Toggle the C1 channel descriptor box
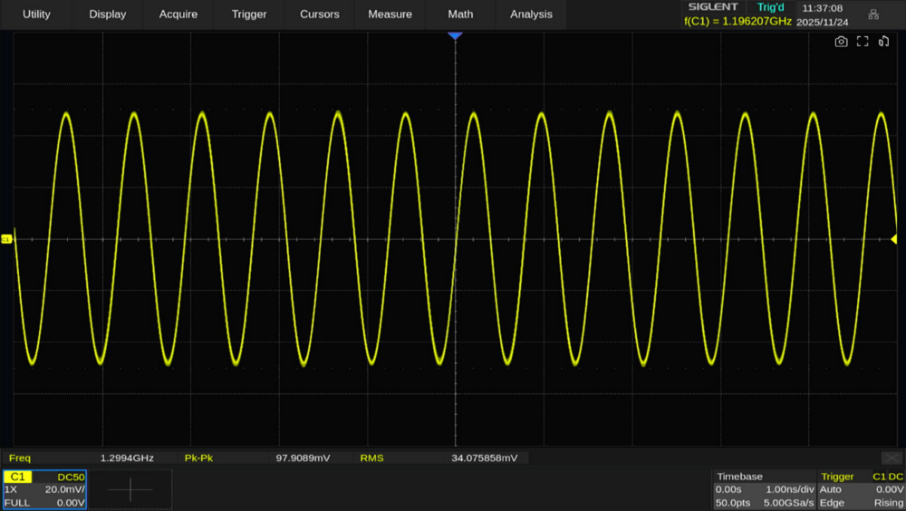906x511 pixels. point(44,489)
